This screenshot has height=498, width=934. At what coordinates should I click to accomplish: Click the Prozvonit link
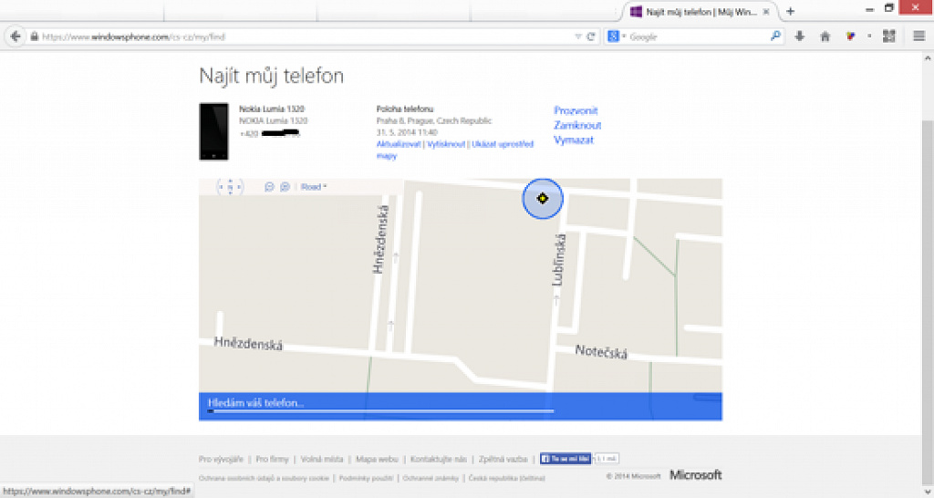pos(576,110)
